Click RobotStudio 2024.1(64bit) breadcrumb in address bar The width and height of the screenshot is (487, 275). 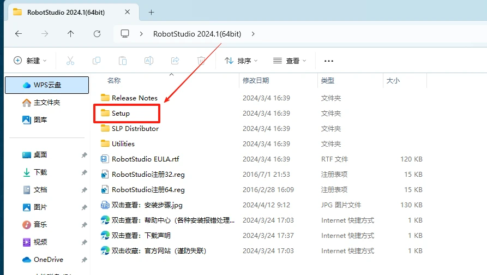tap(197, 34)
